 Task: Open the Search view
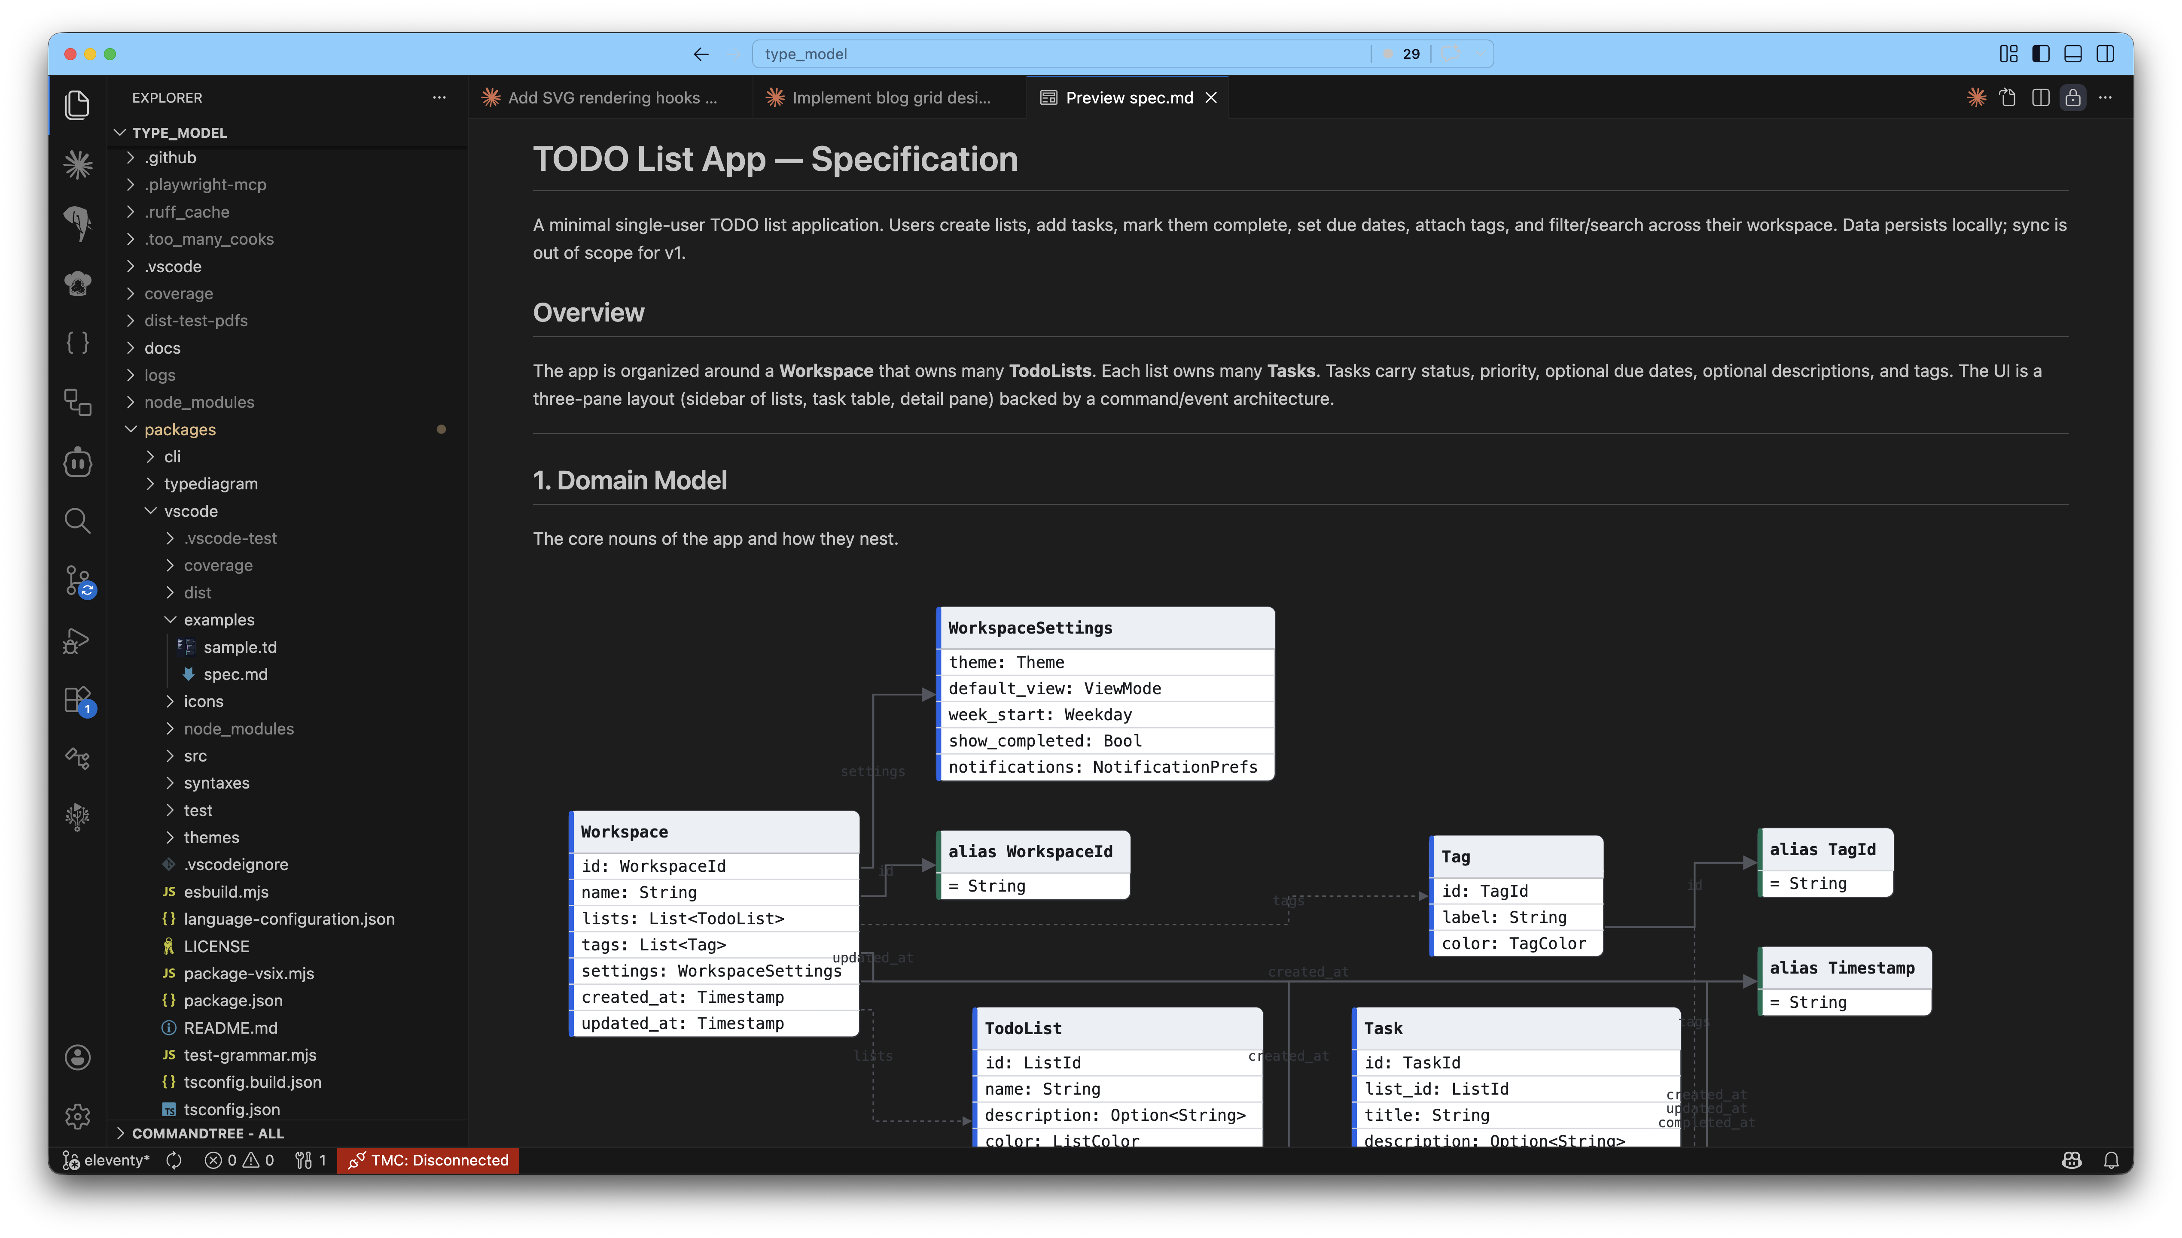(77, 521)
